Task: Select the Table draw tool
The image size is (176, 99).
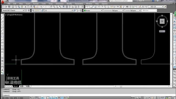Action: click(2, 67)
